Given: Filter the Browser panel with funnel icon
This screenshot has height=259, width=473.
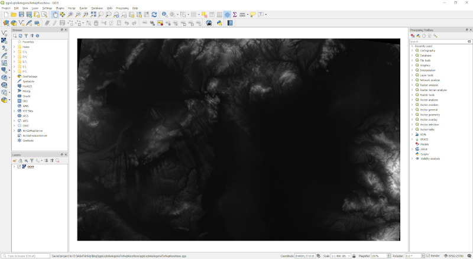Looking at the screenshot, I should click(26, 36).
